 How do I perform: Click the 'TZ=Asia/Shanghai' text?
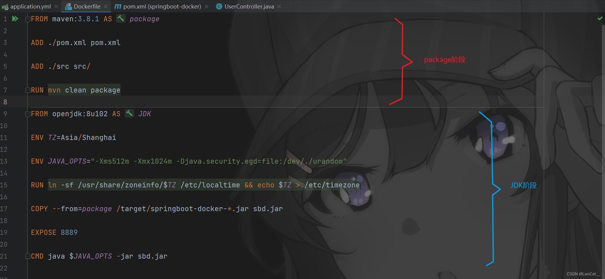(82, 138)
